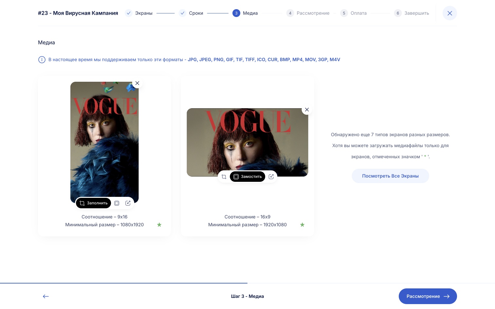This screenshot has height=309, width=495.
Task: Click the title #23 - Моя Вирусная Кампания
Action: 78,13
